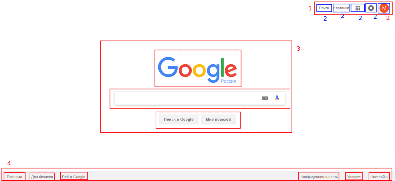Open the Почта link
The width and height of the screenshot is (395, 181).
pyautogui.click(x=324, y=8)
